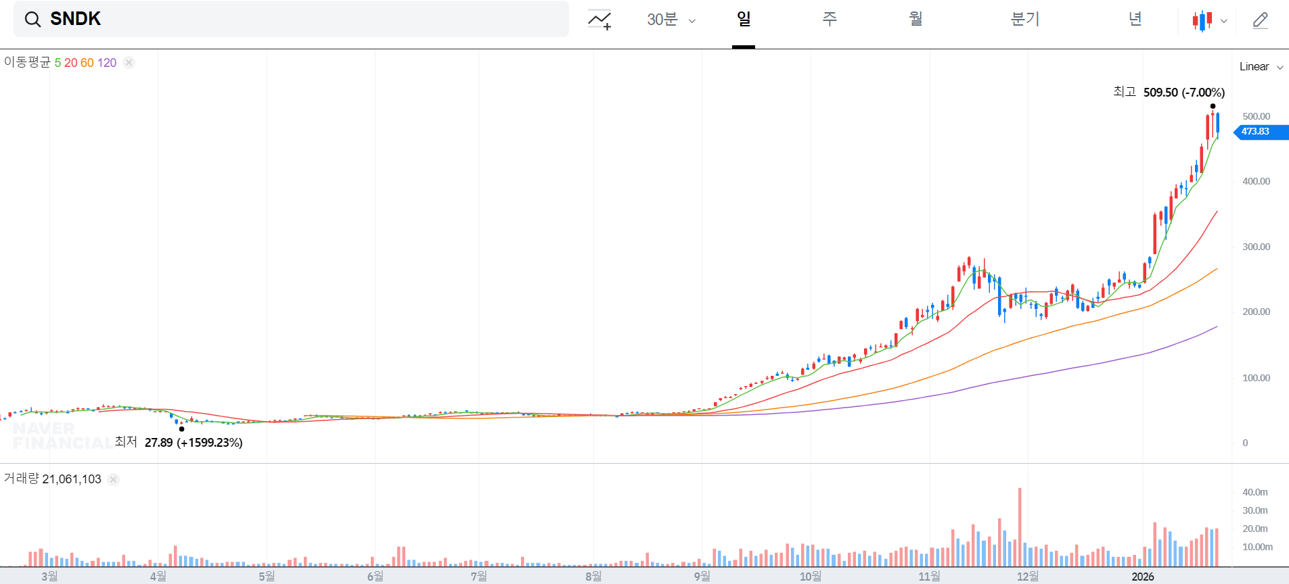1289x584 pixels.
Task: Open the Linear scale dropdown
Action: point(1261,66)
